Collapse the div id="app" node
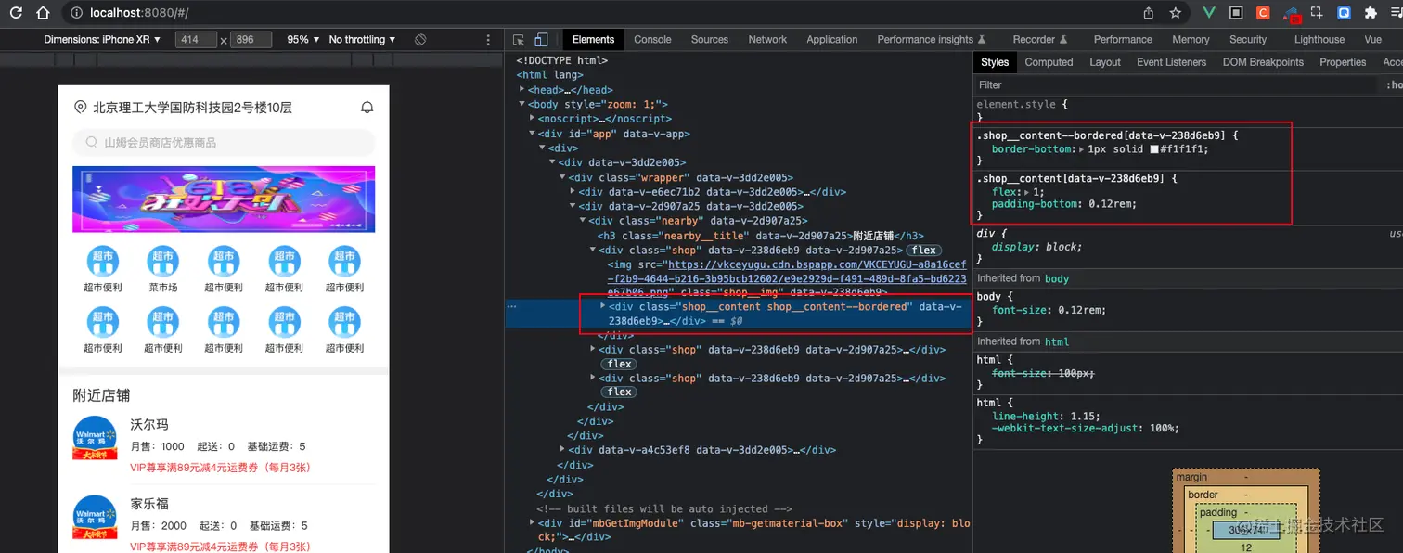This screenshot has width=1403, height=553. coord(533,134)
